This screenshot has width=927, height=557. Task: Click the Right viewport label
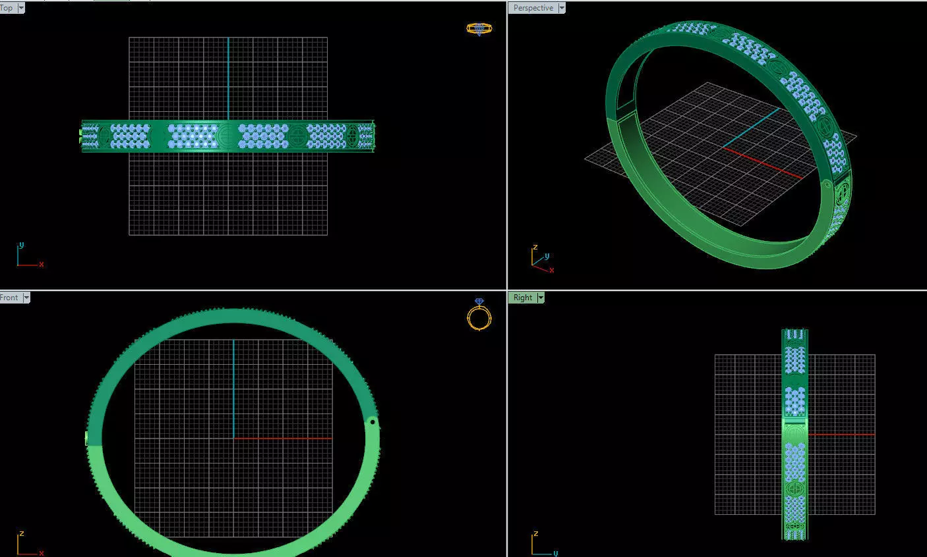522,298
